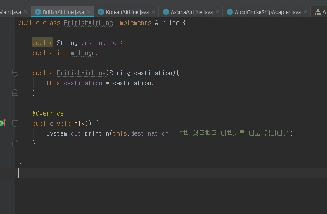The height and width of the screenshot is (214, 327).
Task: Close the AsianaAirLine.java tab
Action: (x=217, y=12)
